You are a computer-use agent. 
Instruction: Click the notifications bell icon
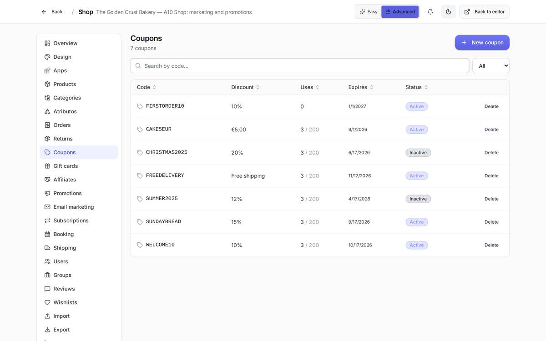tap(430, 12)
